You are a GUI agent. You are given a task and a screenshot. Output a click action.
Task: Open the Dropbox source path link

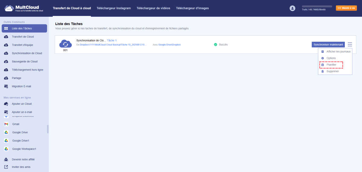click(113, 45)
